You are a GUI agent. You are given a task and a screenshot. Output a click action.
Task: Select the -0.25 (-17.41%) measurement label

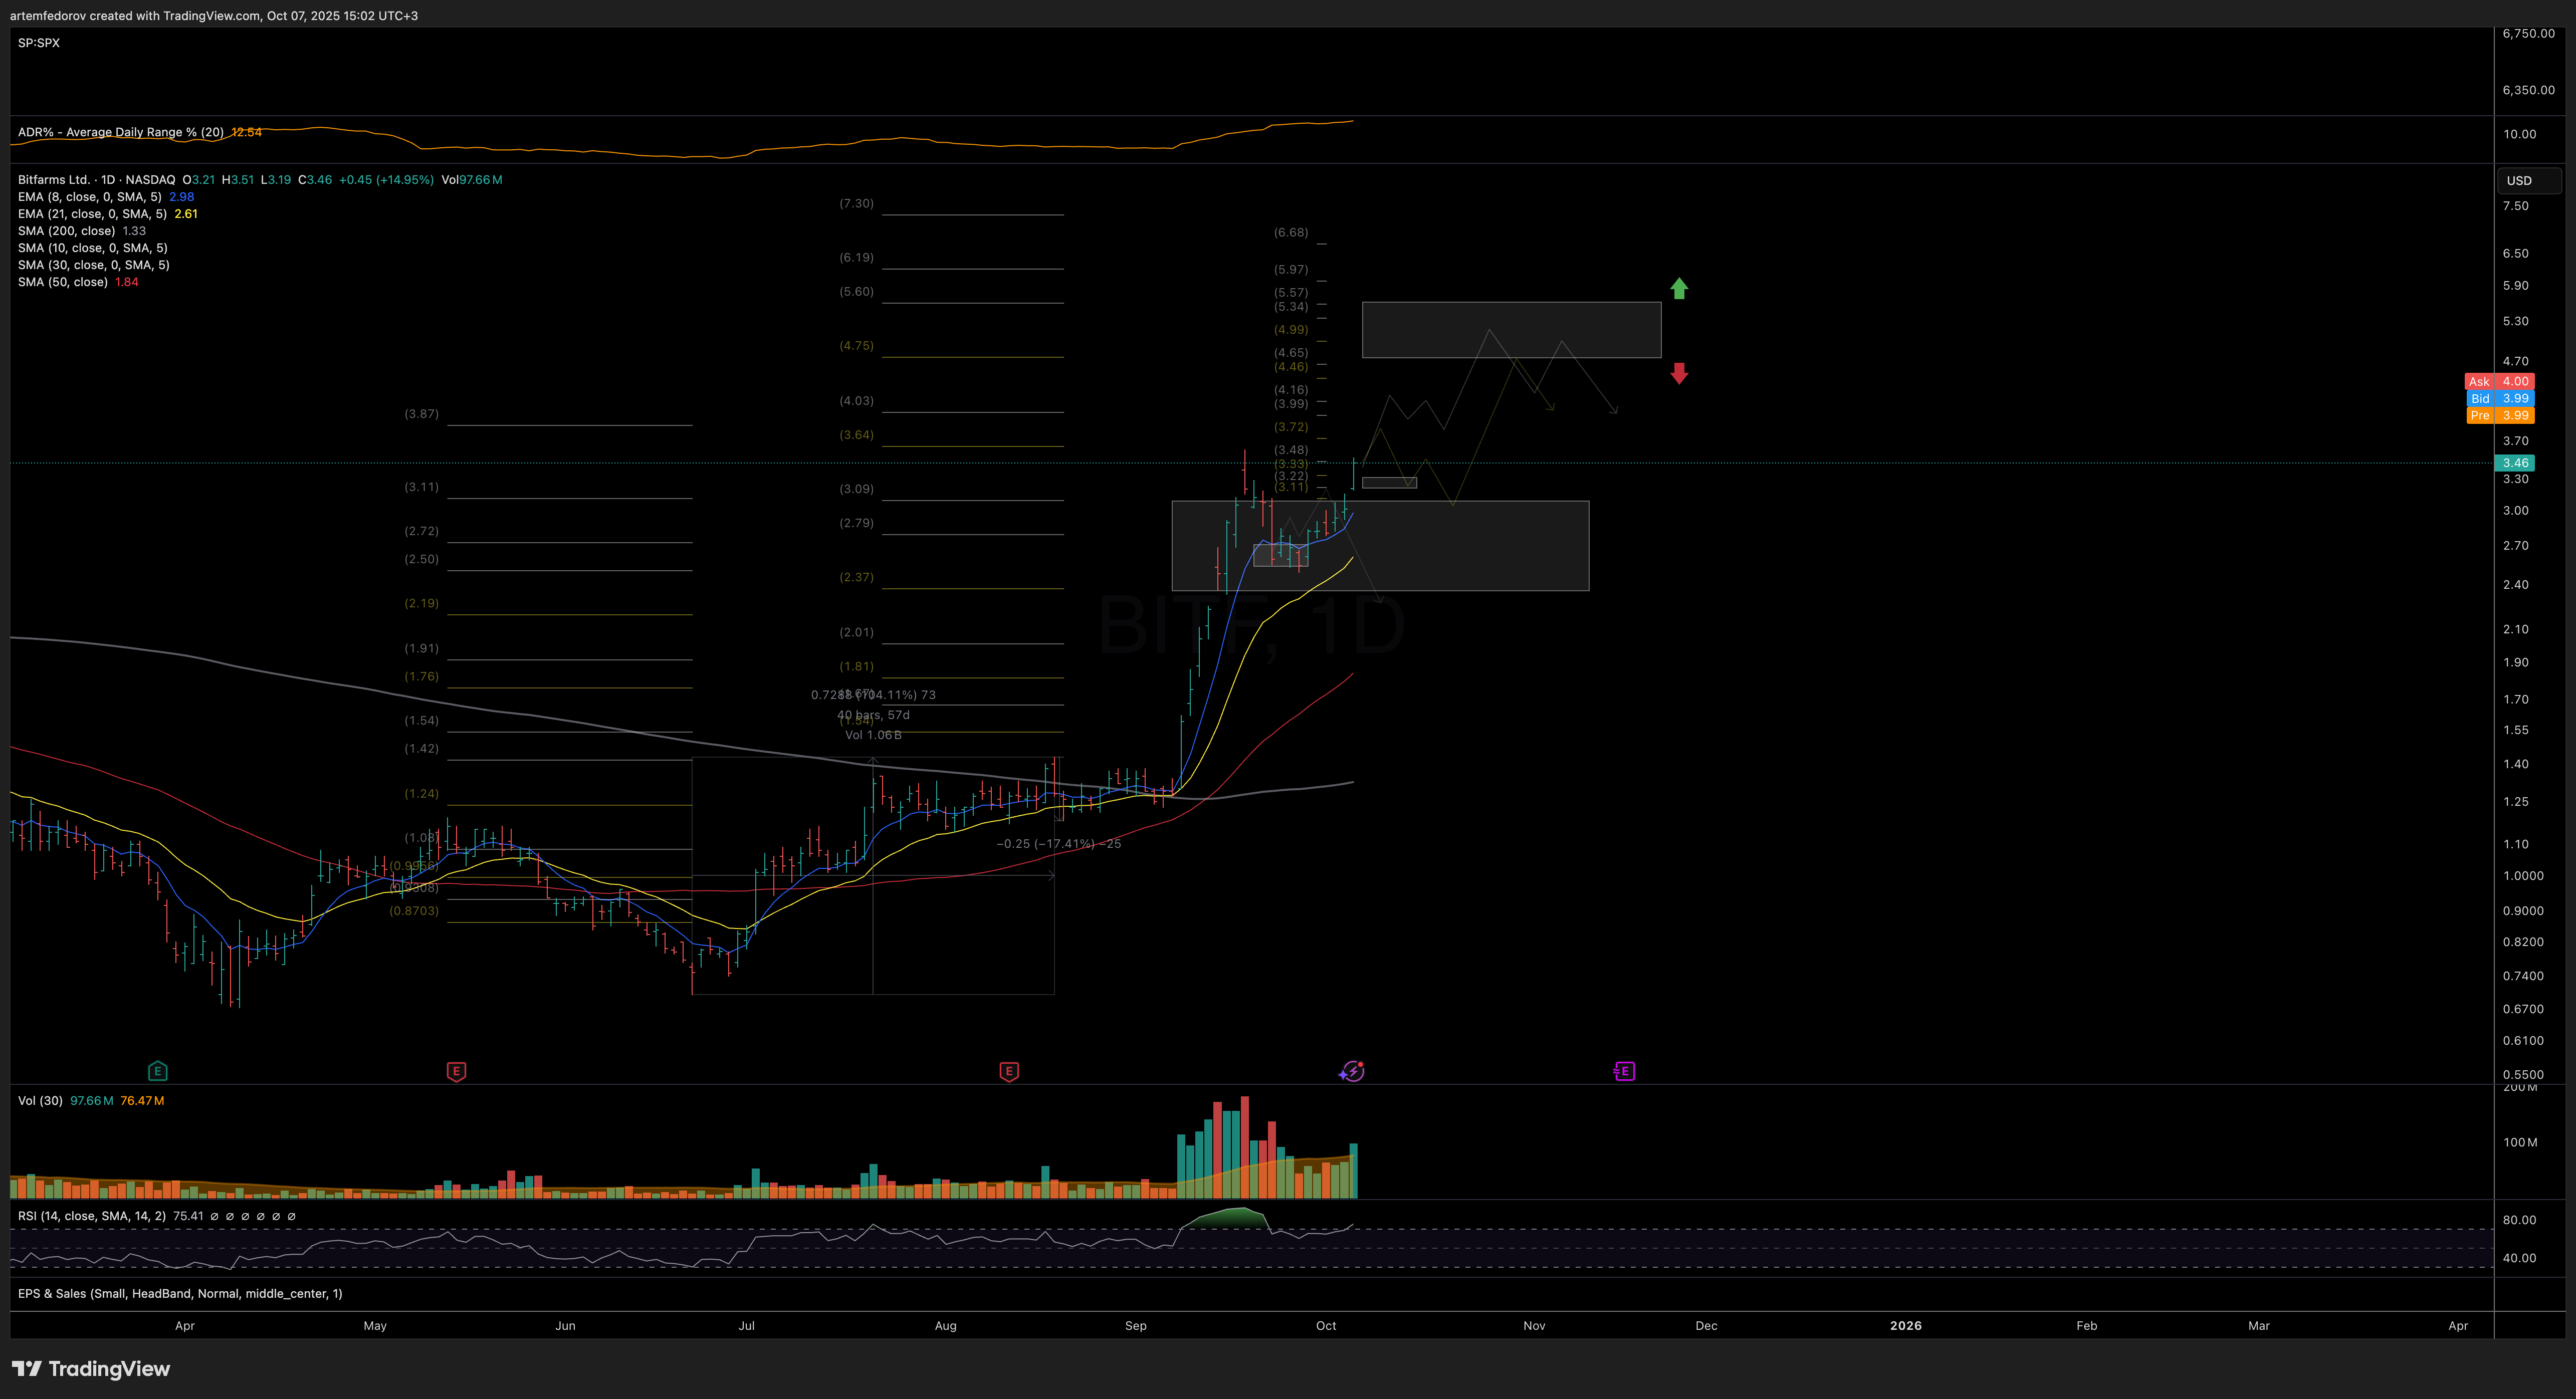click(1058, 843)
